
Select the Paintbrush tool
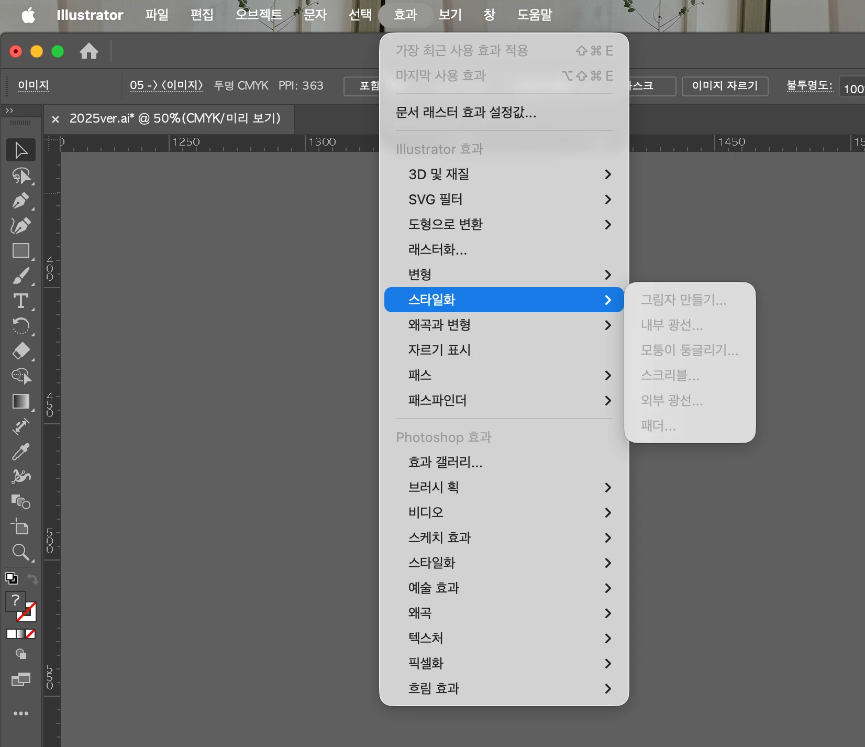(21, 276)
